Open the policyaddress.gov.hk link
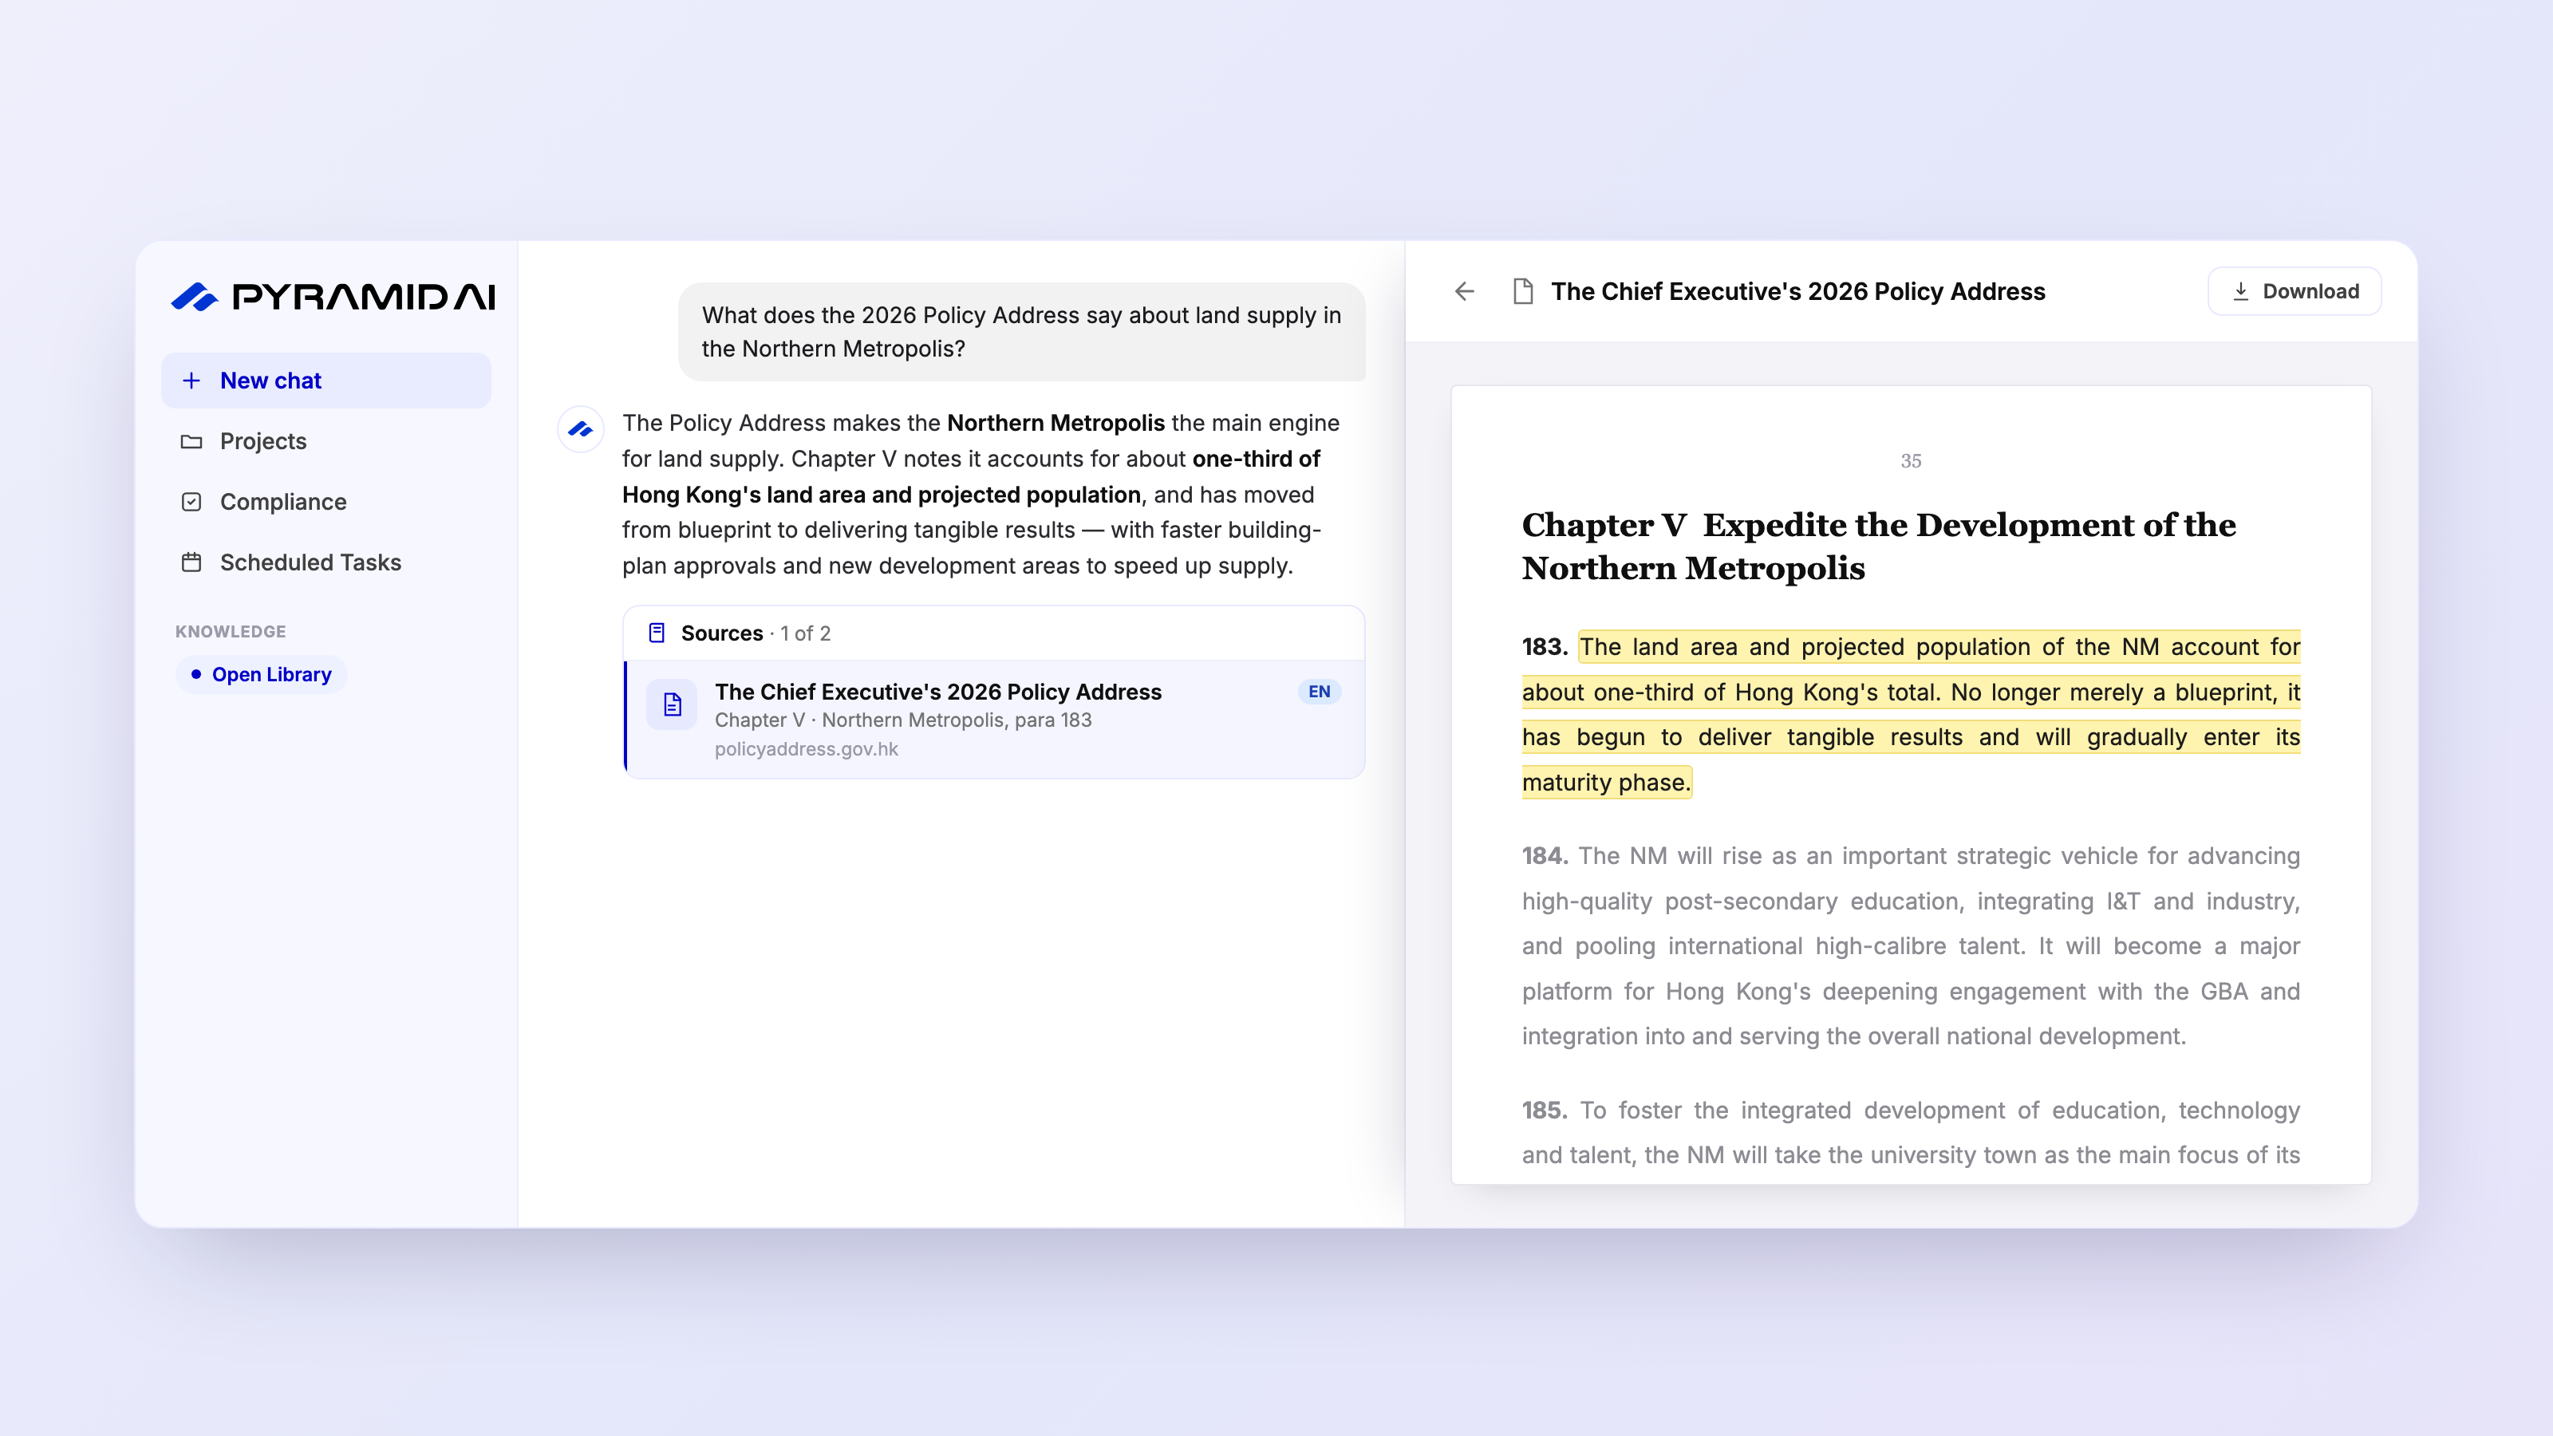Screen dimensions: 2553x1436 806,749
